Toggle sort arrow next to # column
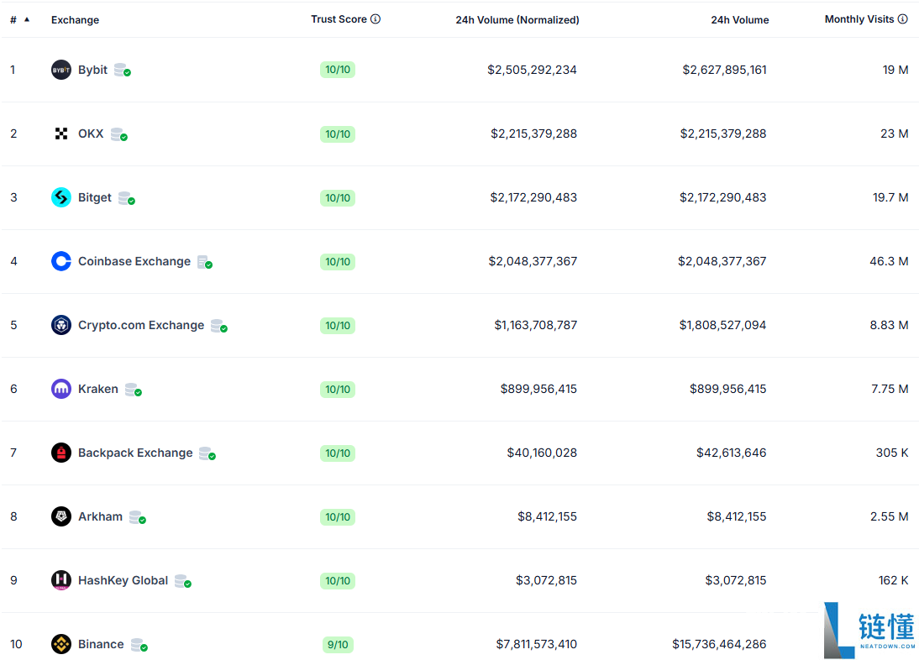Screen dimensions: 919x660 pyautogui.click(x=26, y=19)
